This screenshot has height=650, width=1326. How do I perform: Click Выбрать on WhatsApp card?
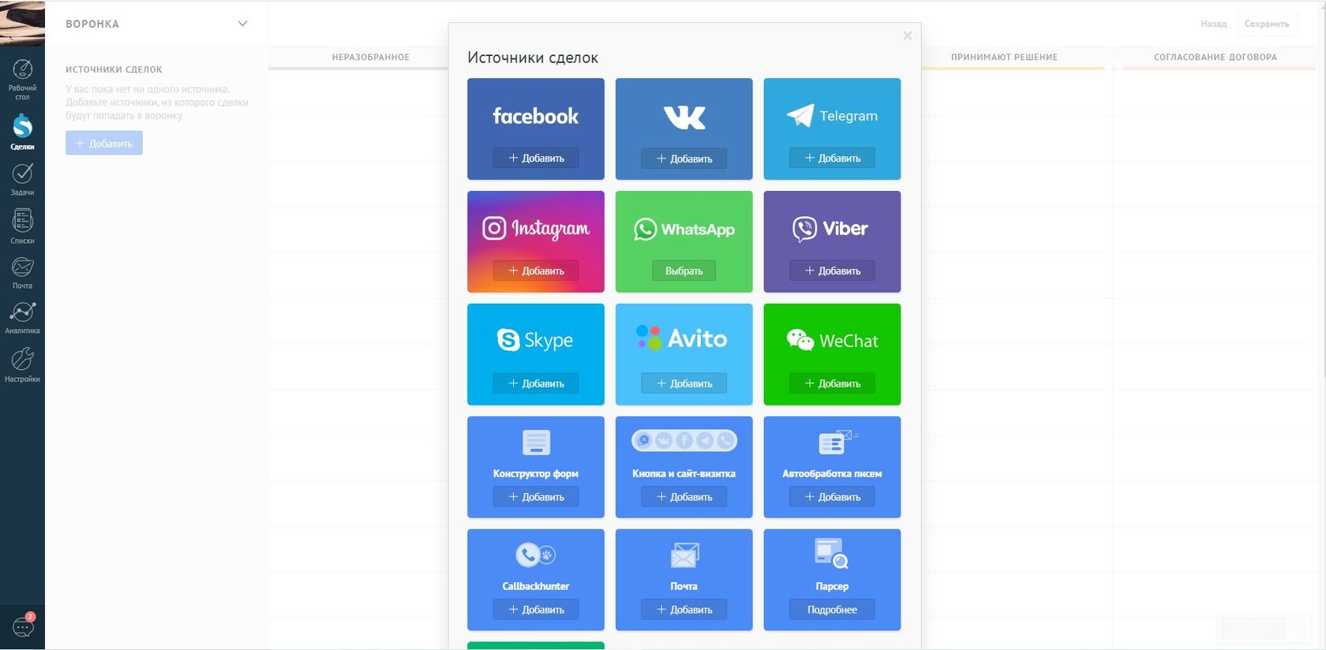point(684,271)
